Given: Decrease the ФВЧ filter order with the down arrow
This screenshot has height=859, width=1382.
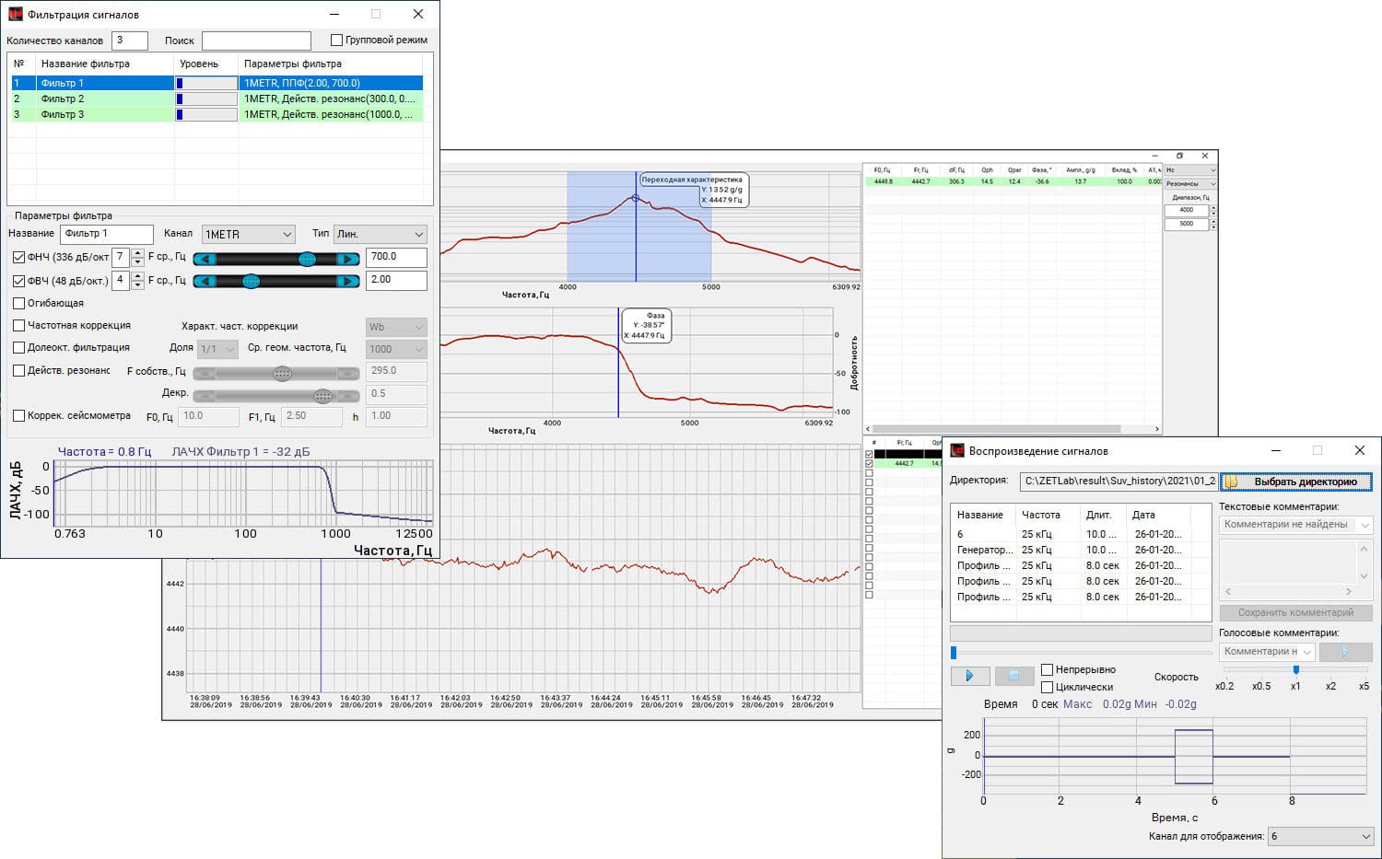Looking at the screenshot, I should click(x=137, y=285).
